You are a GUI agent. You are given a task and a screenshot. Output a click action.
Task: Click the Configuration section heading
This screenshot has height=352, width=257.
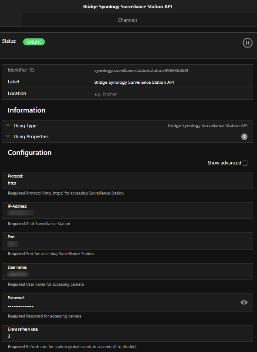30,153
